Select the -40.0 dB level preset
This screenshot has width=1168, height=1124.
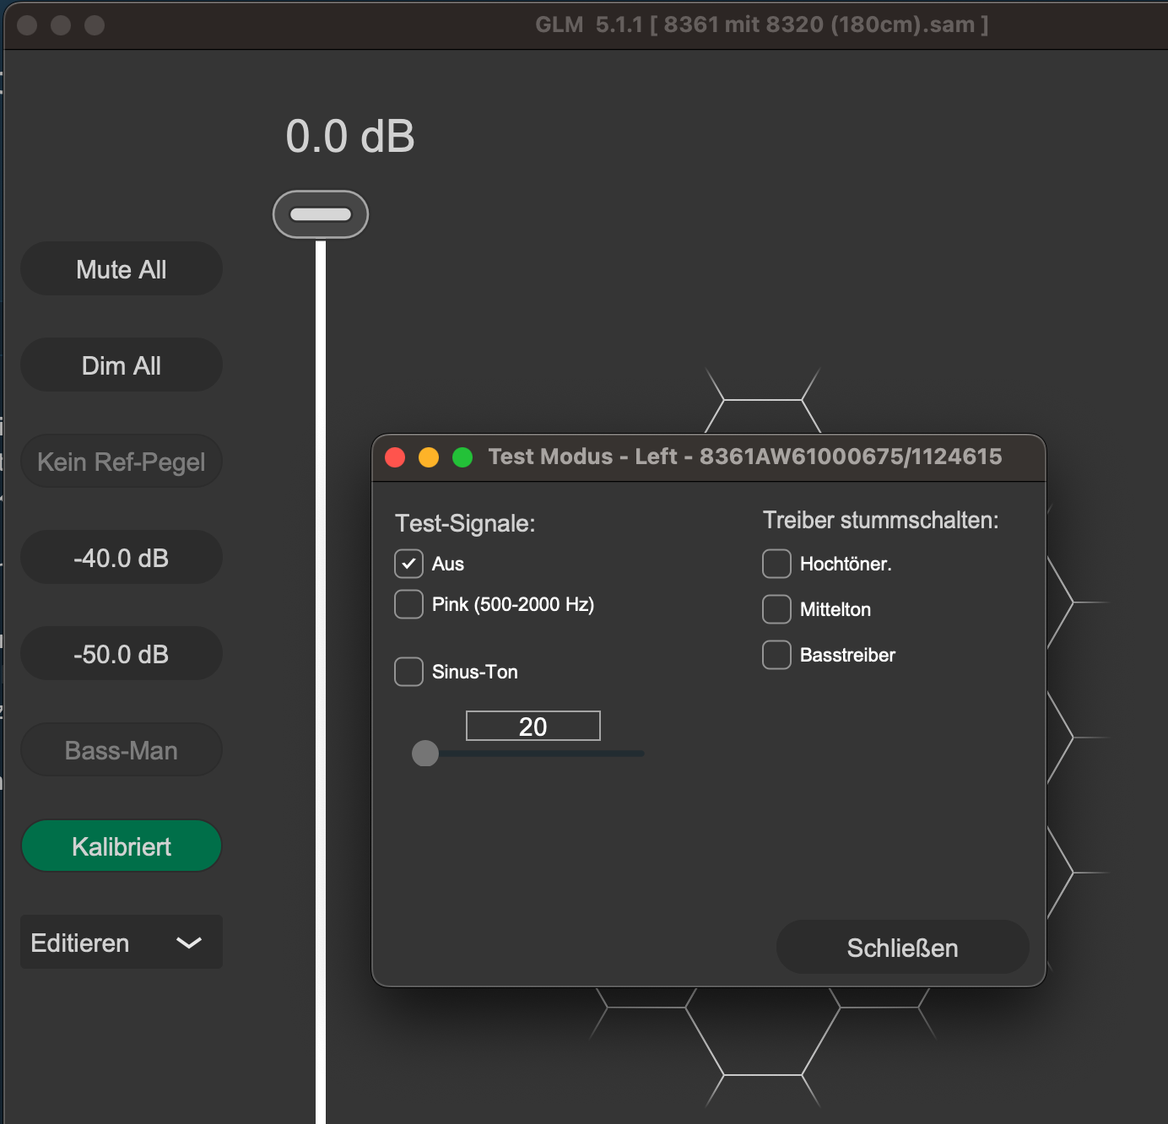122,558
